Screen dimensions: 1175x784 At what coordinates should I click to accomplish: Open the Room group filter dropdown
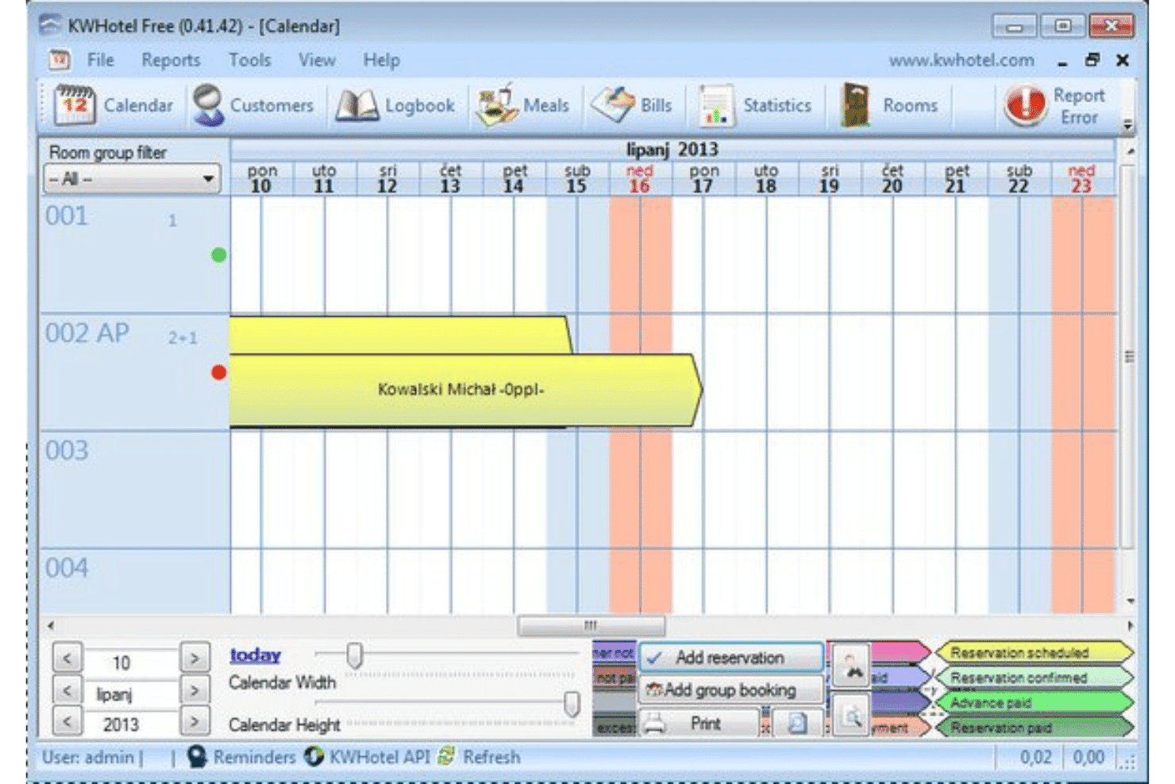pyautogui.click(x=132, y=179)
